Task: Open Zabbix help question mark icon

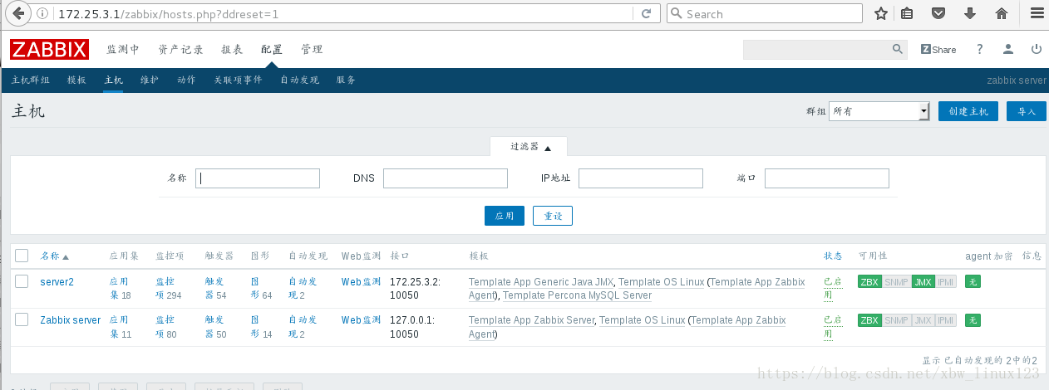Action: coord(980,49)
